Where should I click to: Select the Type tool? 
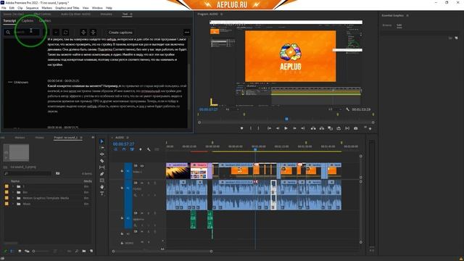pos(102,194)
